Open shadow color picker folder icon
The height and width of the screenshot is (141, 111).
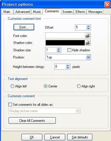click(88, 43)
